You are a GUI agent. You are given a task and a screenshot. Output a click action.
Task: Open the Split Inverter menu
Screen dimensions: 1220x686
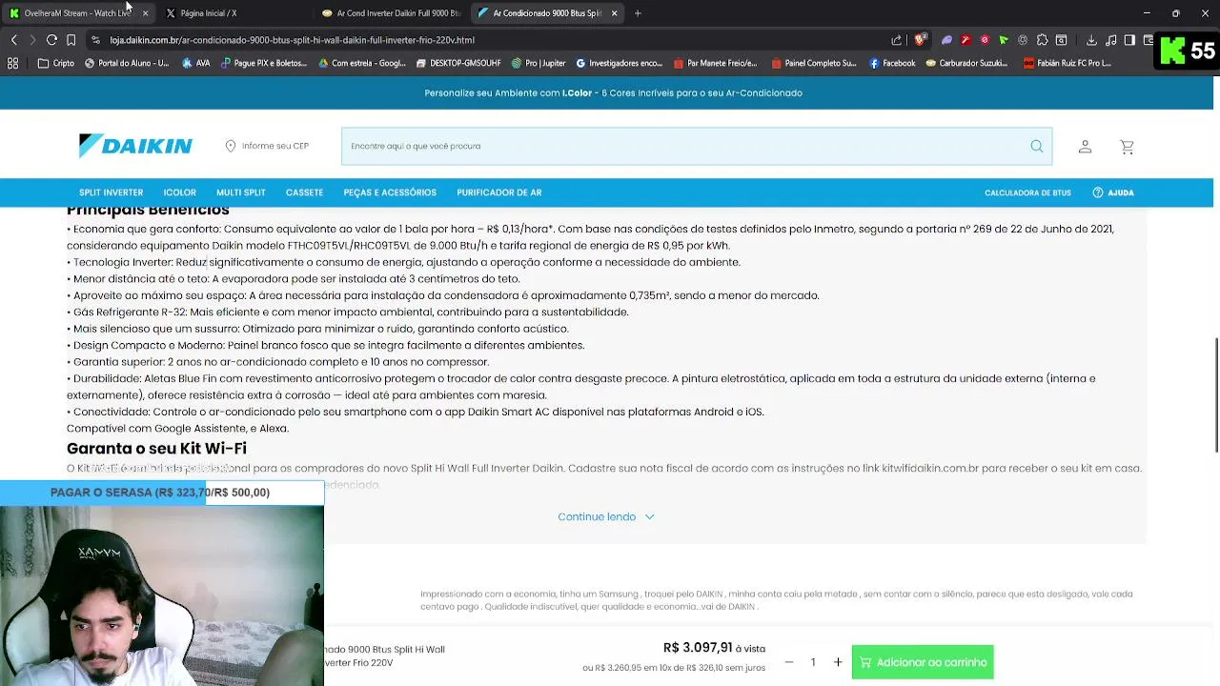111,192
